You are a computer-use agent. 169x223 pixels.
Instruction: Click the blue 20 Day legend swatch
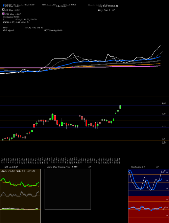click(4, 5)
